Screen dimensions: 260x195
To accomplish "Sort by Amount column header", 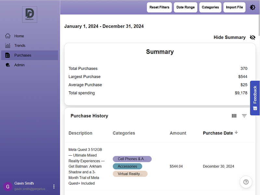I will click(178, 133).
